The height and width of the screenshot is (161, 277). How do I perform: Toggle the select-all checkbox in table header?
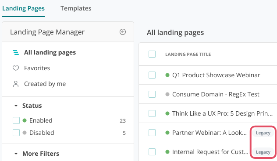click(x=152, y=54)
